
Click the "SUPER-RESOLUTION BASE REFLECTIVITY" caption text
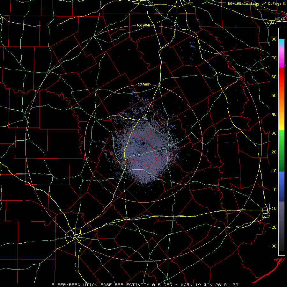pyautogui.click(x=100, y=285)
